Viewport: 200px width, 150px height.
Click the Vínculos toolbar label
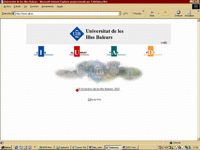pyautogui.click(x=137, y=13)
